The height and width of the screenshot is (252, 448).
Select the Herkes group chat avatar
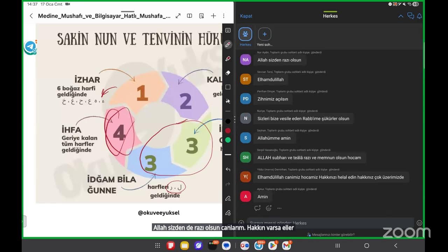click(245, 34)
